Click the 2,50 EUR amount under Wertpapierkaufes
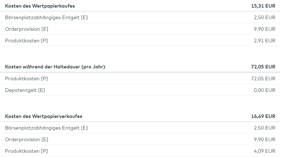Image resolution: width=282 pixels, height=157 pixels. click(x=264, y=17)
